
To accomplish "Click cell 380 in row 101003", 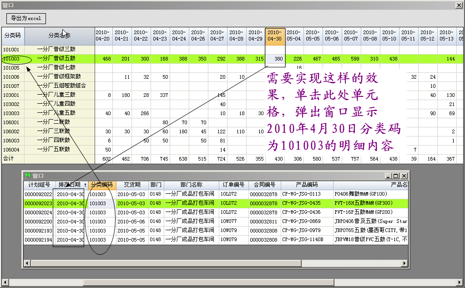I will [275, 59].
